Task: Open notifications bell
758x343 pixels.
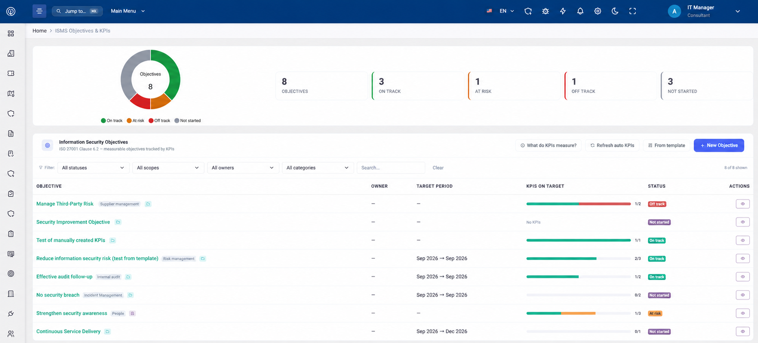Action: click(x=580, y=11)
